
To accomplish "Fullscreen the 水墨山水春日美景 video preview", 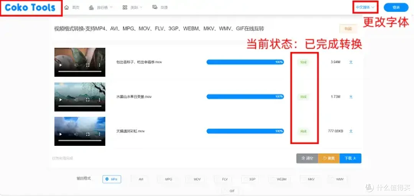I will point(88,100).
